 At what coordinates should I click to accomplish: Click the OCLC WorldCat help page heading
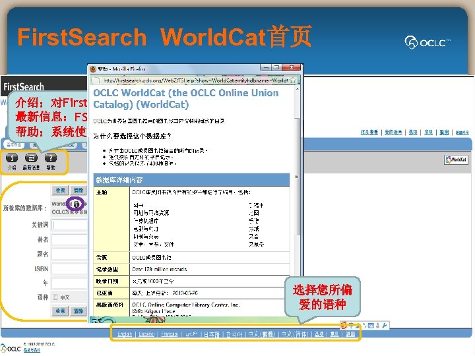(x=185, y=99)
